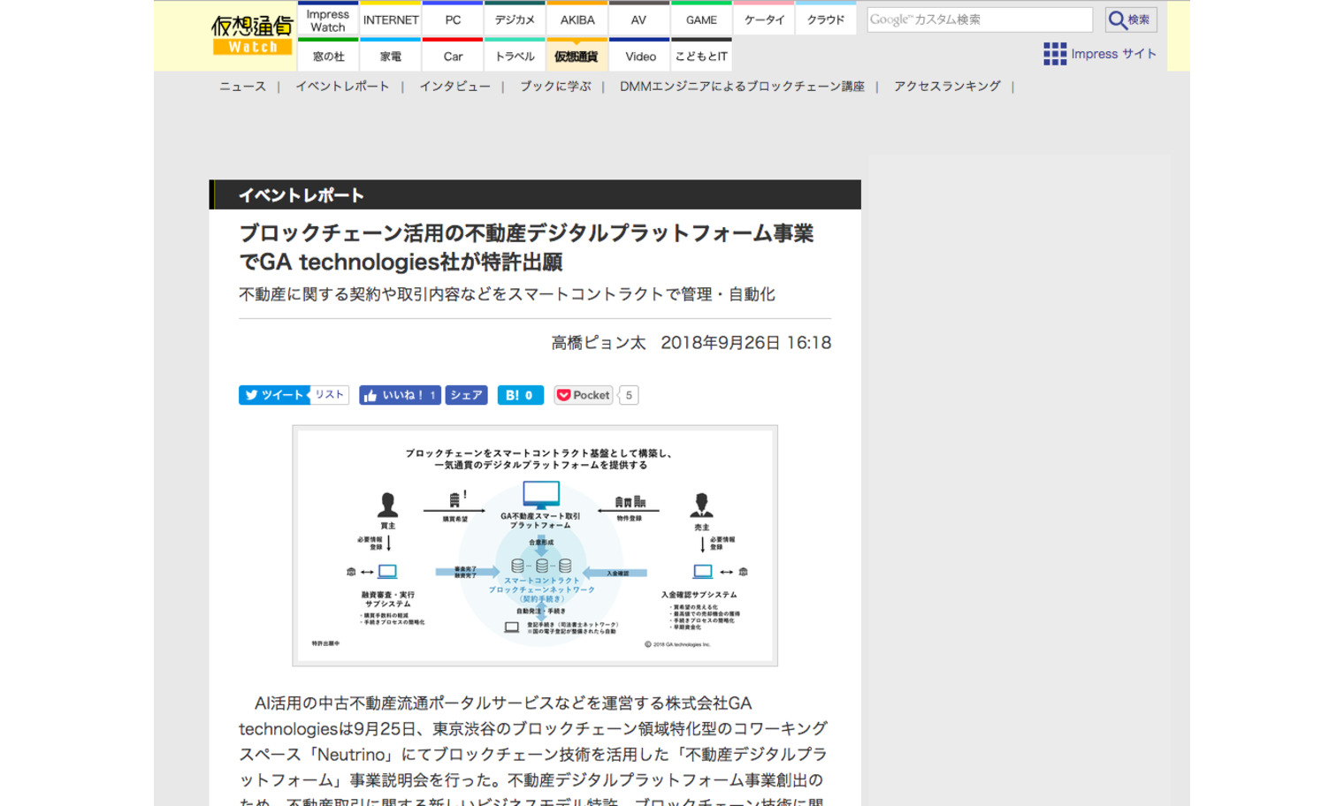The height and width of the screenshot is (806, 1344).
Task: Click the patent diagram image
Action: click(534, 544)
